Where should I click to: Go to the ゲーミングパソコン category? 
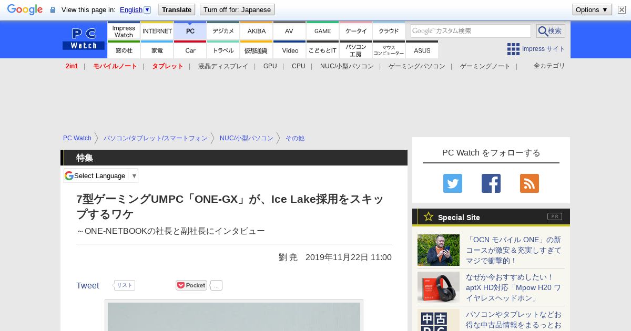point(417,66)
